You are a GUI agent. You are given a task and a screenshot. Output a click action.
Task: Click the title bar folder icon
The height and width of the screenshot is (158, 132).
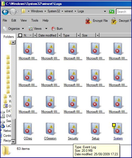pyautogui.click(x=3, y=4)
